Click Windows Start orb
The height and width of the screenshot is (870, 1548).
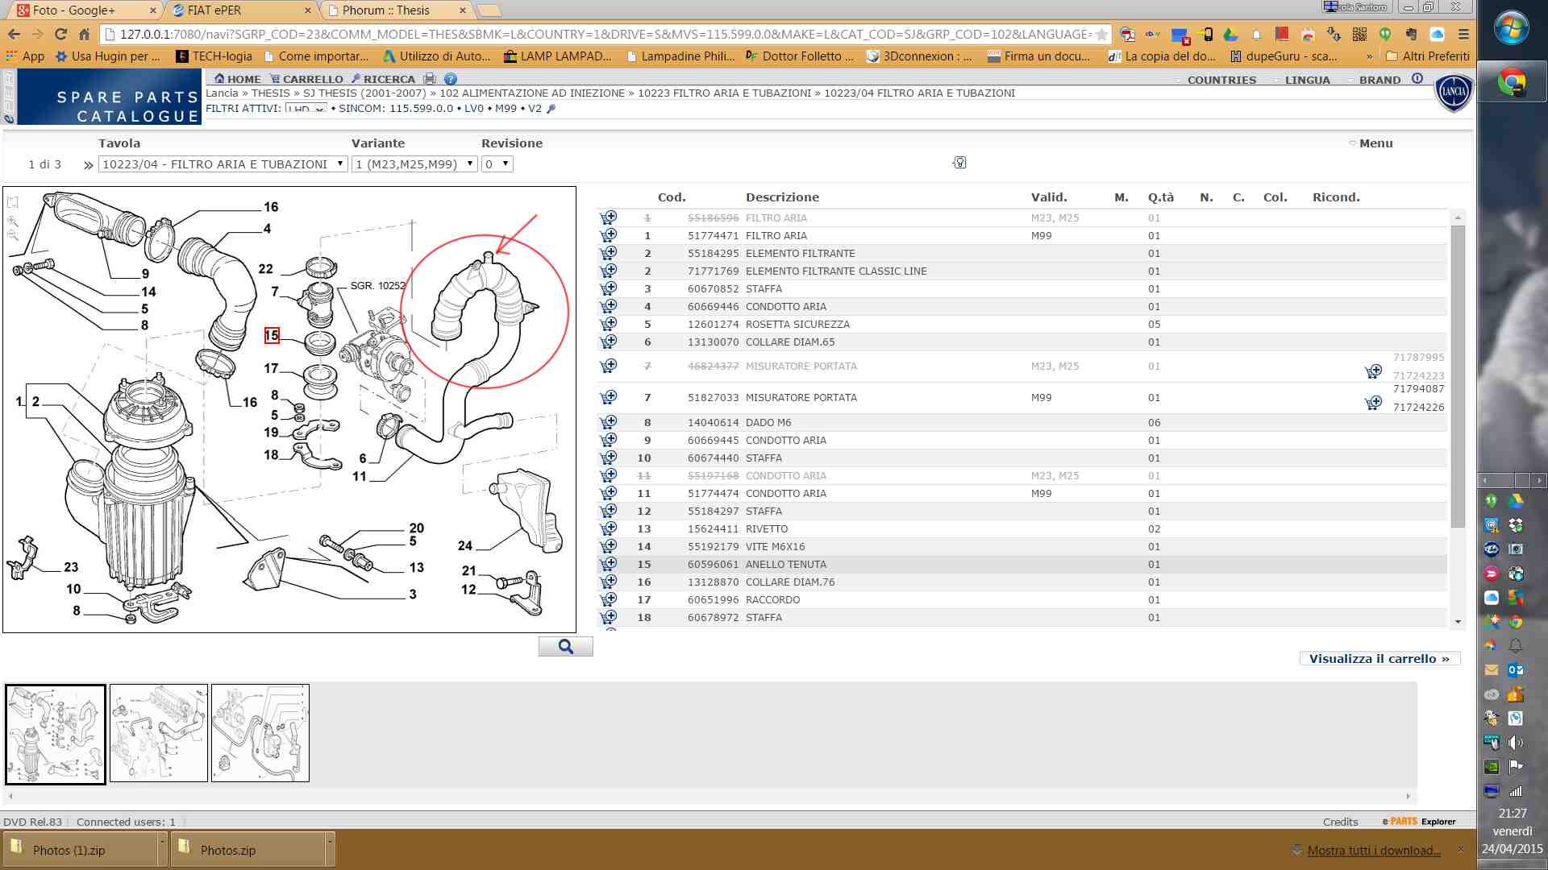coord(1512,28)
